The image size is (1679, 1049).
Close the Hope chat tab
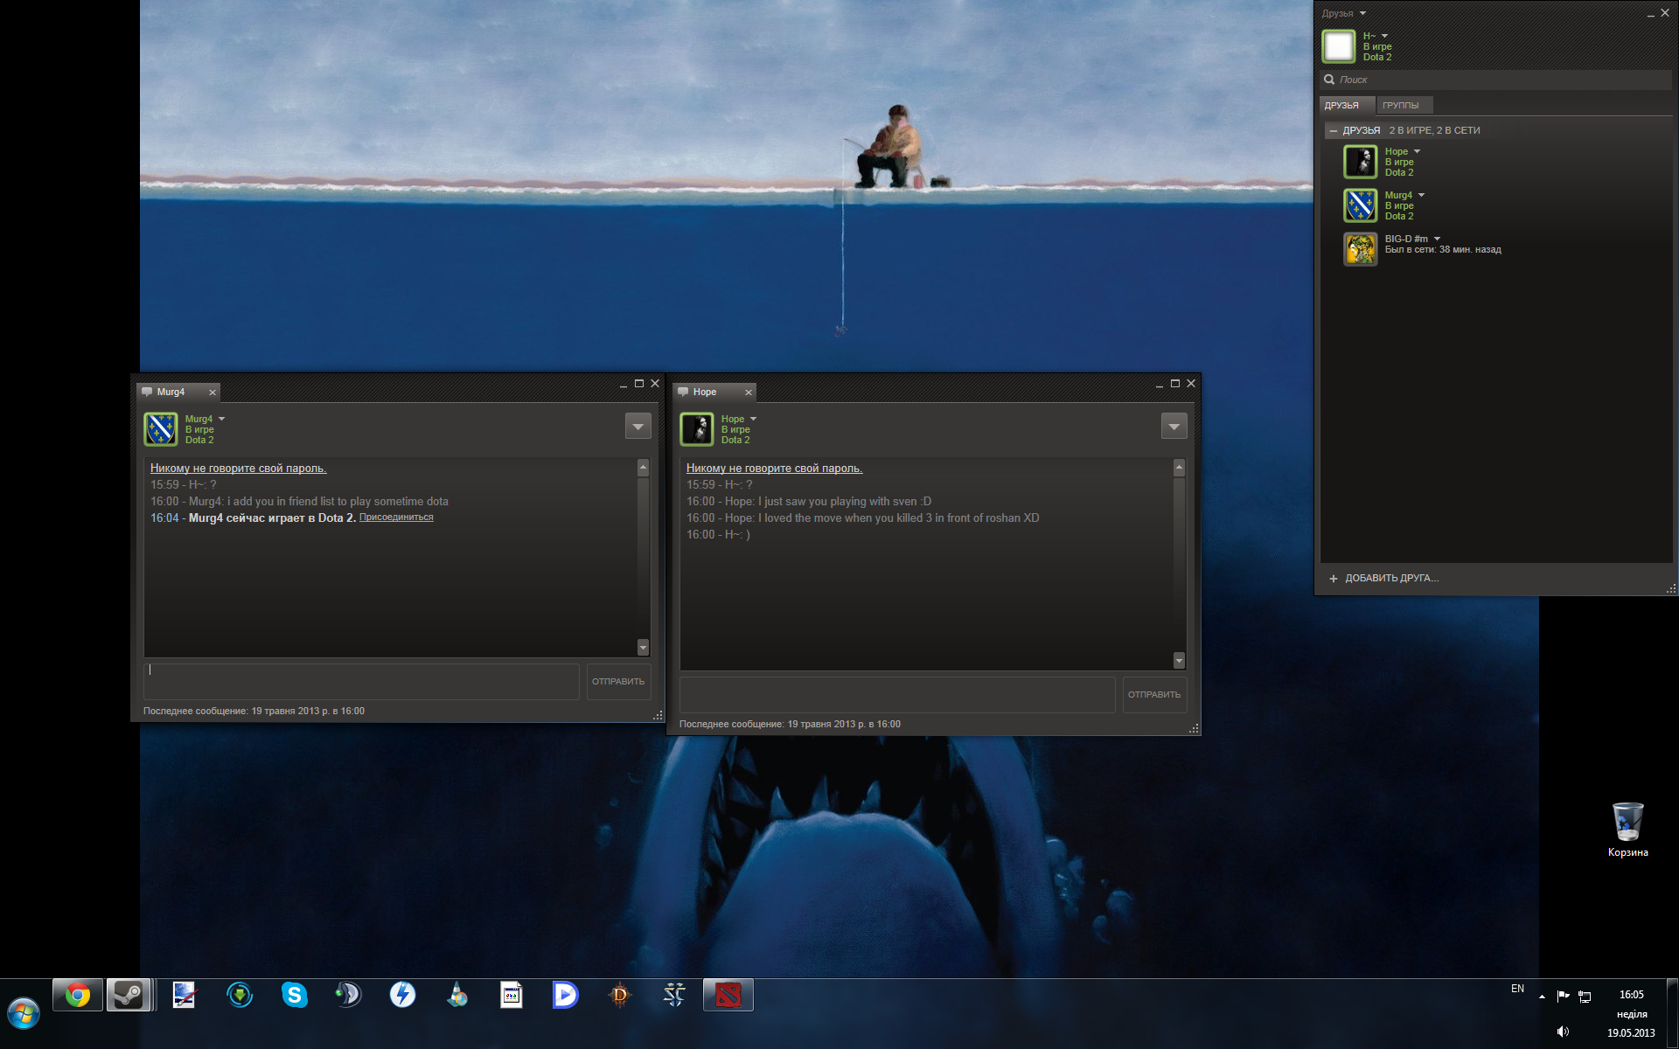tap(749, 393)
